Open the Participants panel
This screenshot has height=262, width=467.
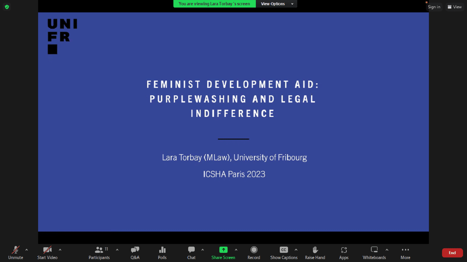pyautogui.click(x=99, y=253)
